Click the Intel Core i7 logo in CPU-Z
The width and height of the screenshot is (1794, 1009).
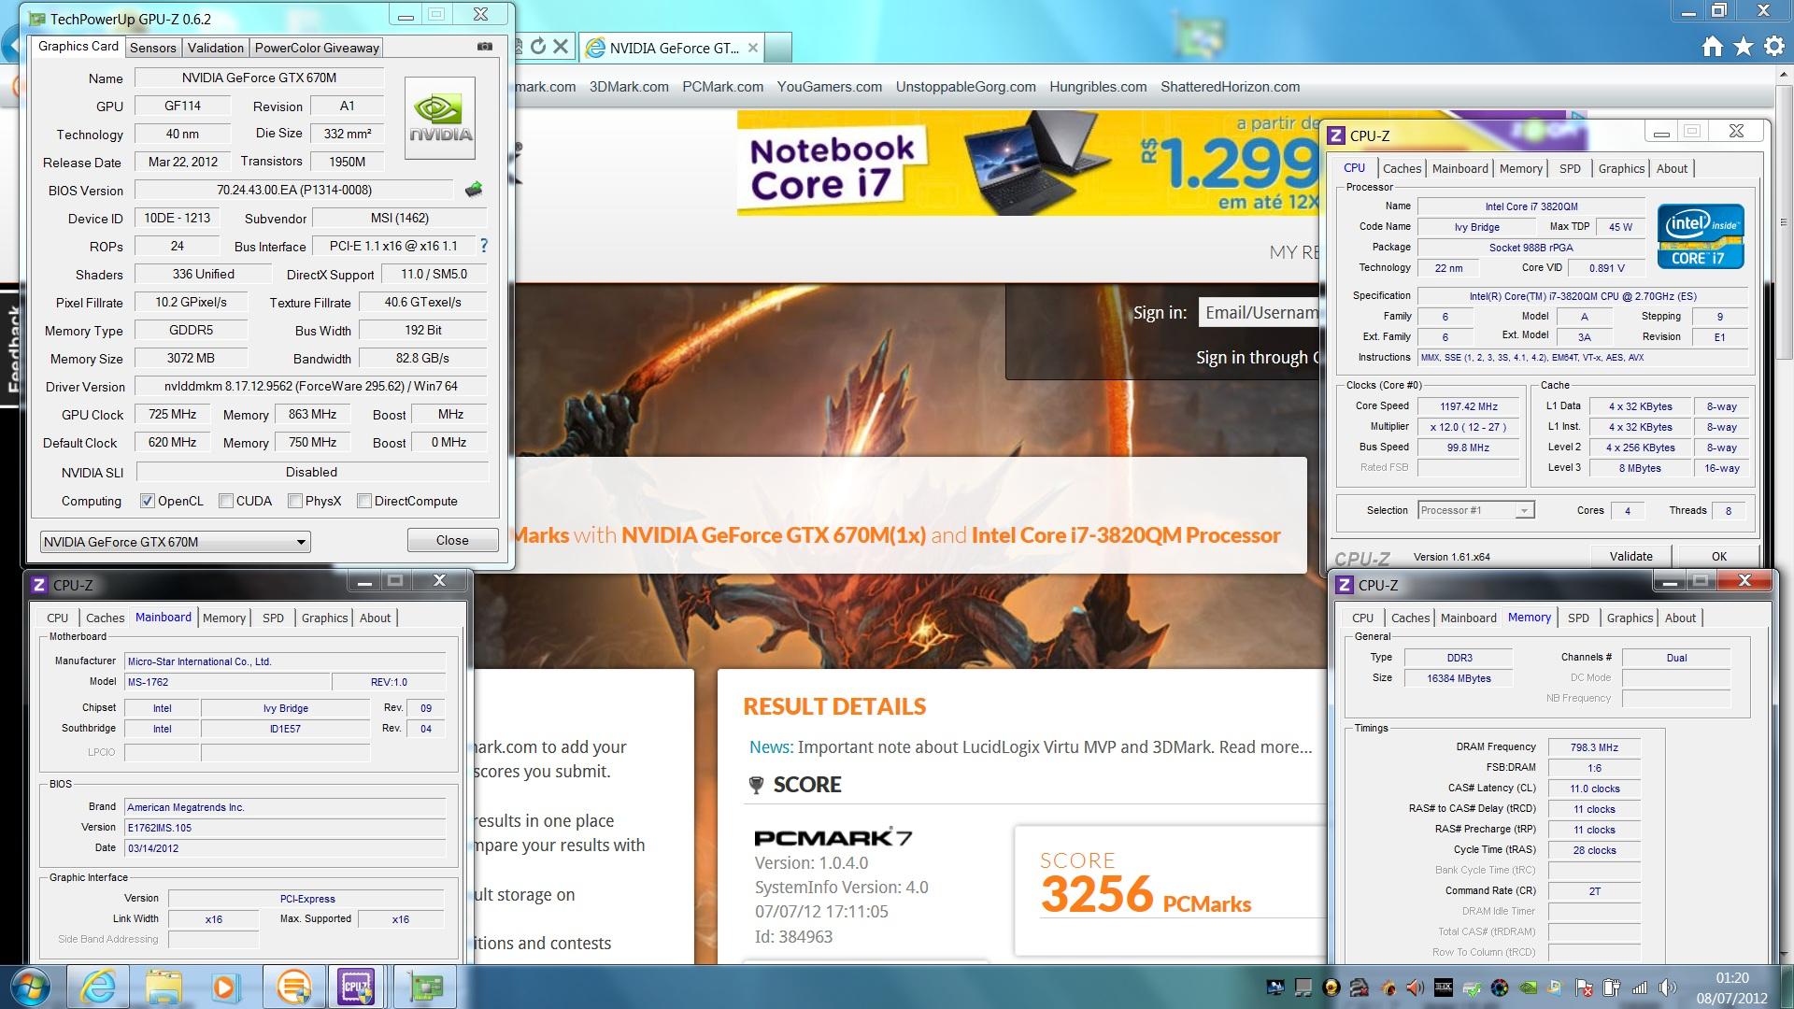click(x=1701, y=236)
